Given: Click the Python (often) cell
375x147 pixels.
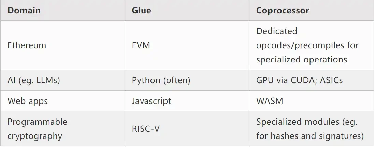Looking at the screenshot, I should click(161, 80).
